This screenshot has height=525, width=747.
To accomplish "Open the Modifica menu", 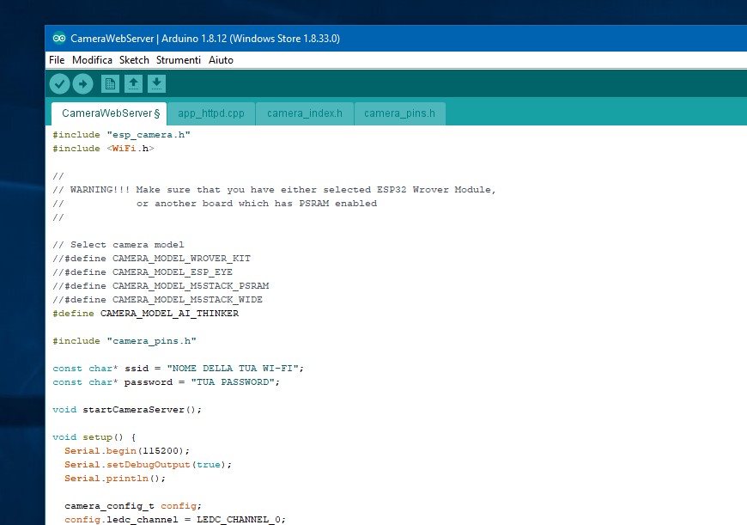I will pos(92,60).
